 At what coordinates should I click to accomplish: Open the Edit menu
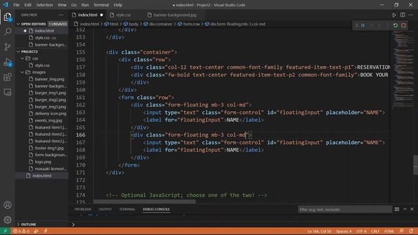tap(27, 5)
